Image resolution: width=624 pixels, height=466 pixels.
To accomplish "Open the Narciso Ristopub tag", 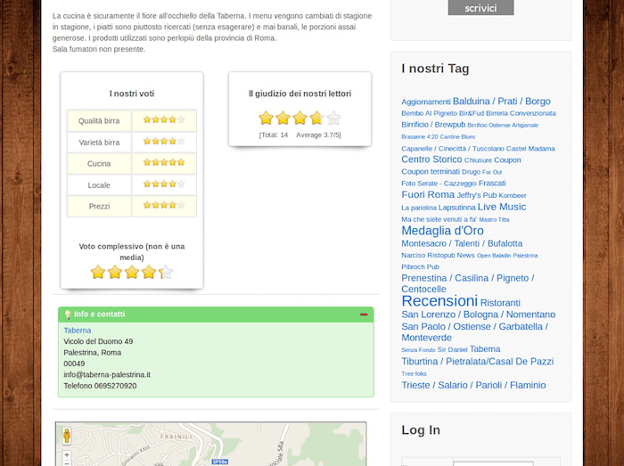I will [x=428, y=255].
